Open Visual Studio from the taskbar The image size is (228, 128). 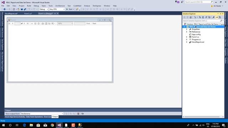click(x=59, y=125)
